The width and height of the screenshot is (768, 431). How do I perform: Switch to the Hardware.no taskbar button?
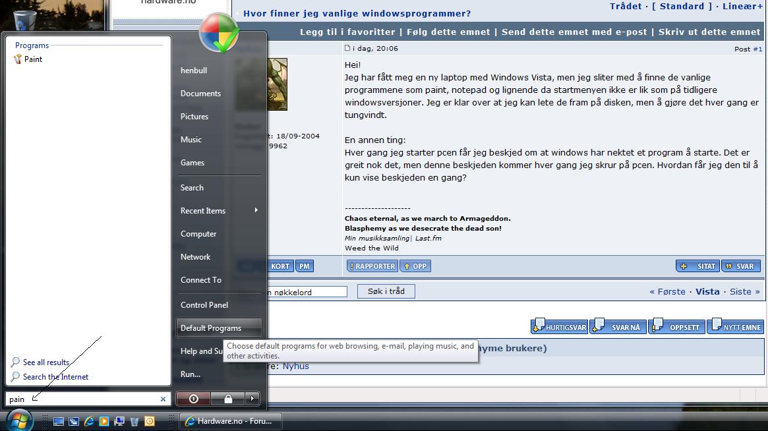click(231, 421)
